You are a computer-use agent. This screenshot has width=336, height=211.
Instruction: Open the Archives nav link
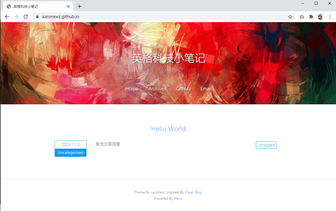click(157, 89)
